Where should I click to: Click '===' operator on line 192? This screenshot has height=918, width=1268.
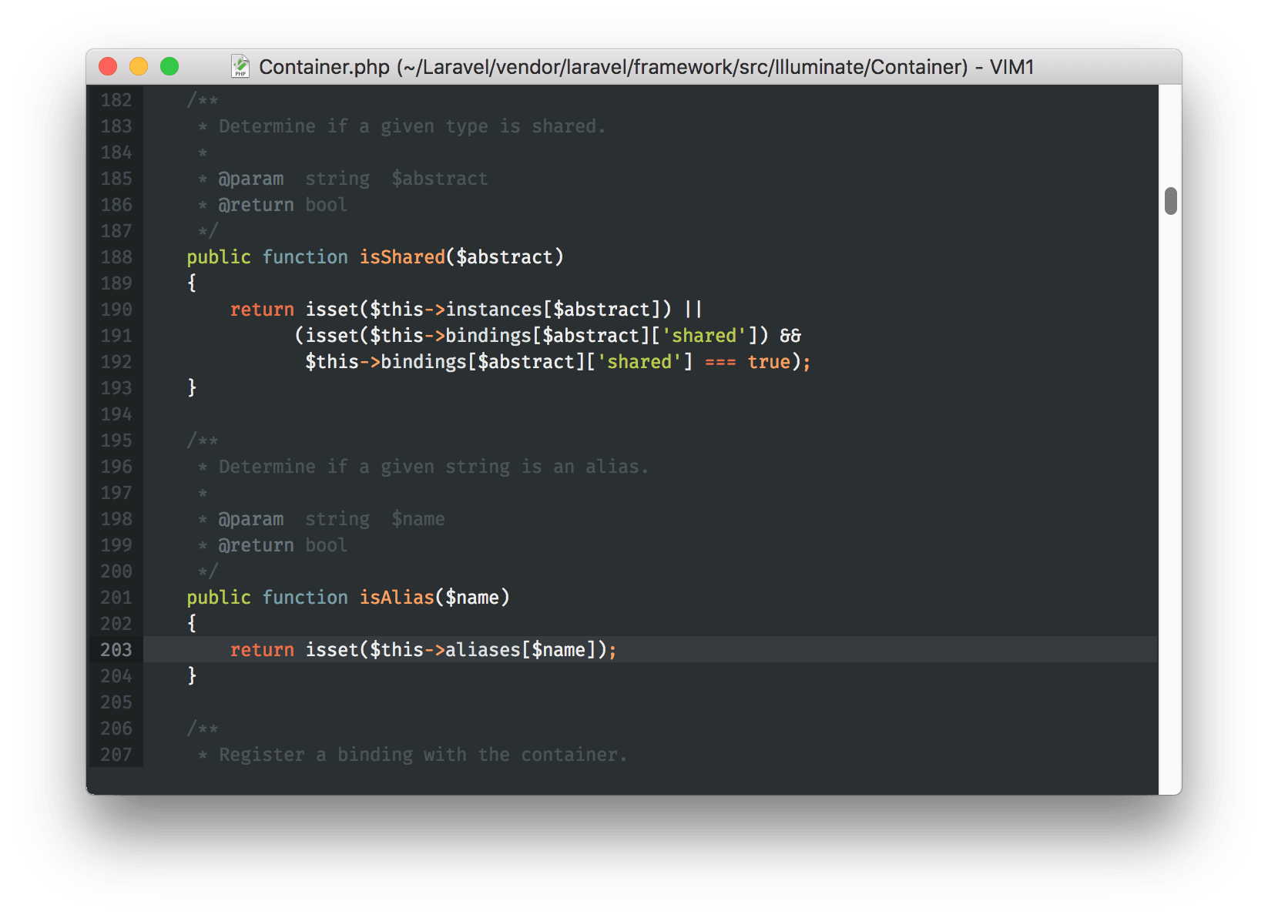(x=720, y=362)
